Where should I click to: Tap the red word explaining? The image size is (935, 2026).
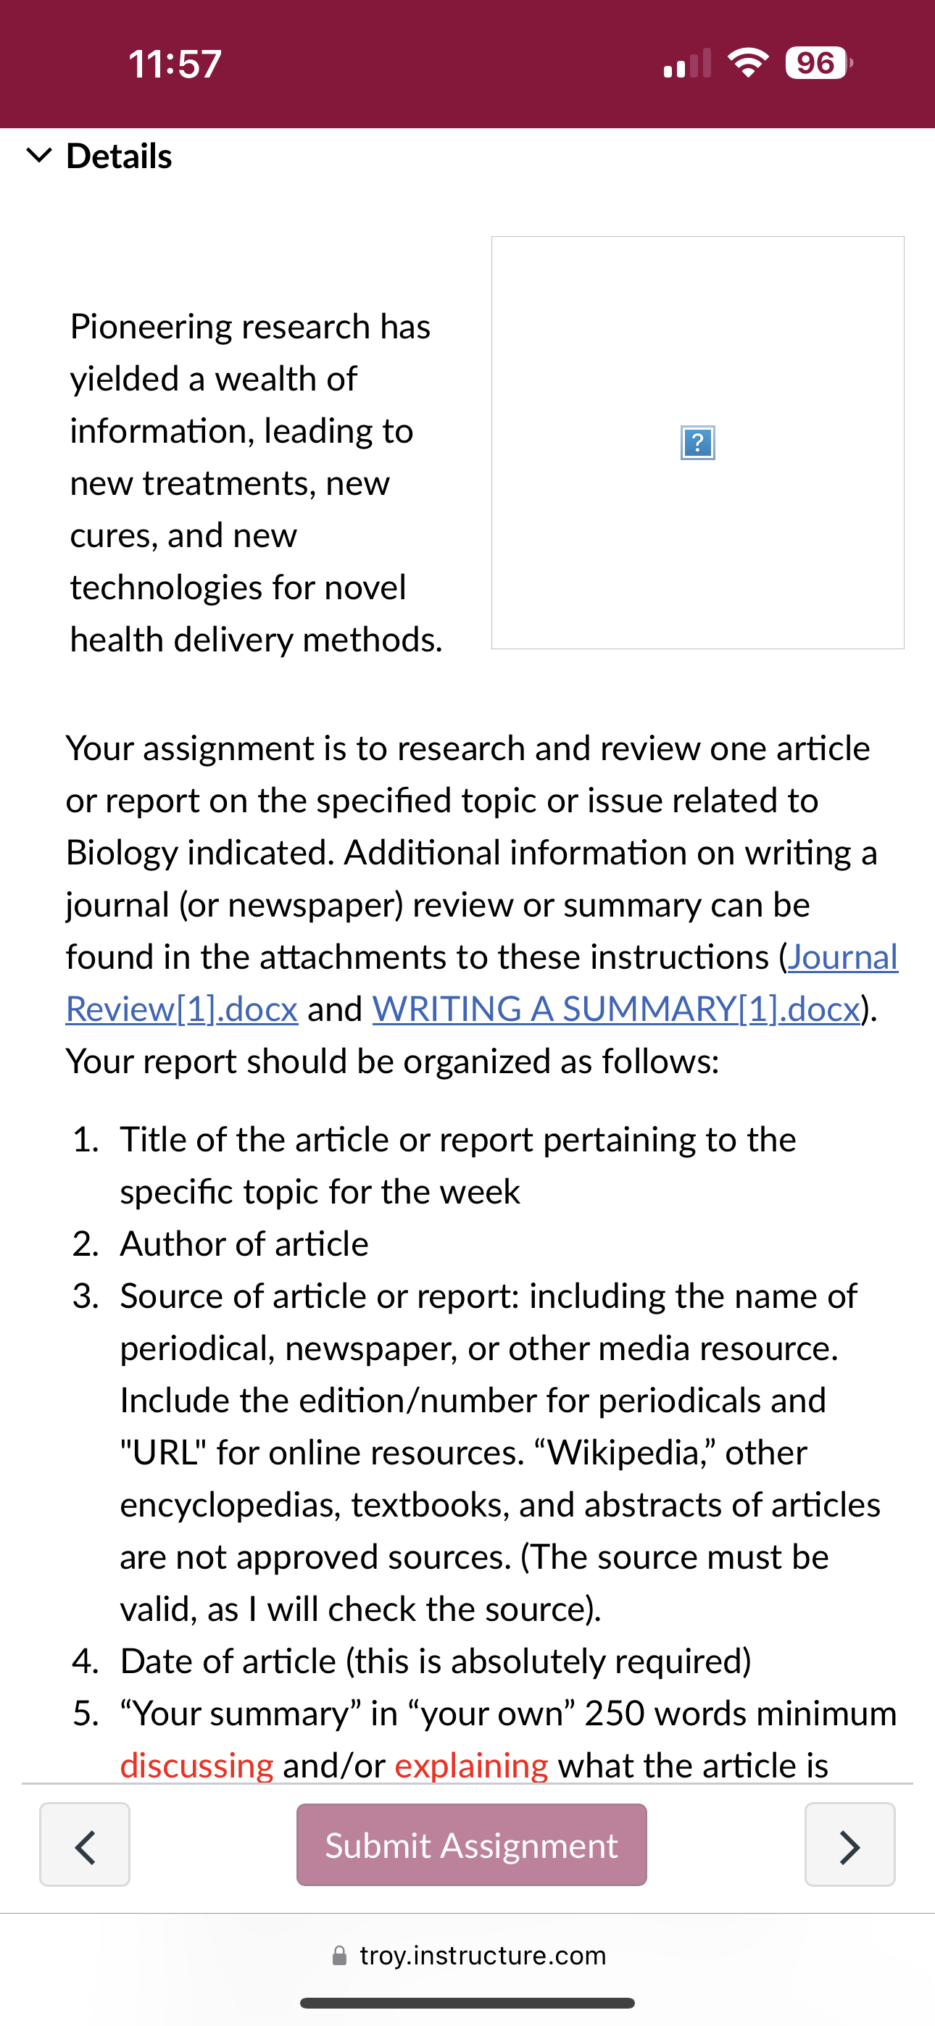click(471, 1766)
